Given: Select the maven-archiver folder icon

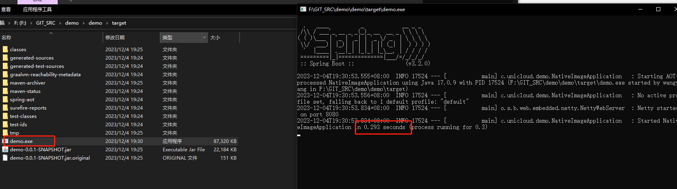Looking at the screenshot, I should (5, 83).
